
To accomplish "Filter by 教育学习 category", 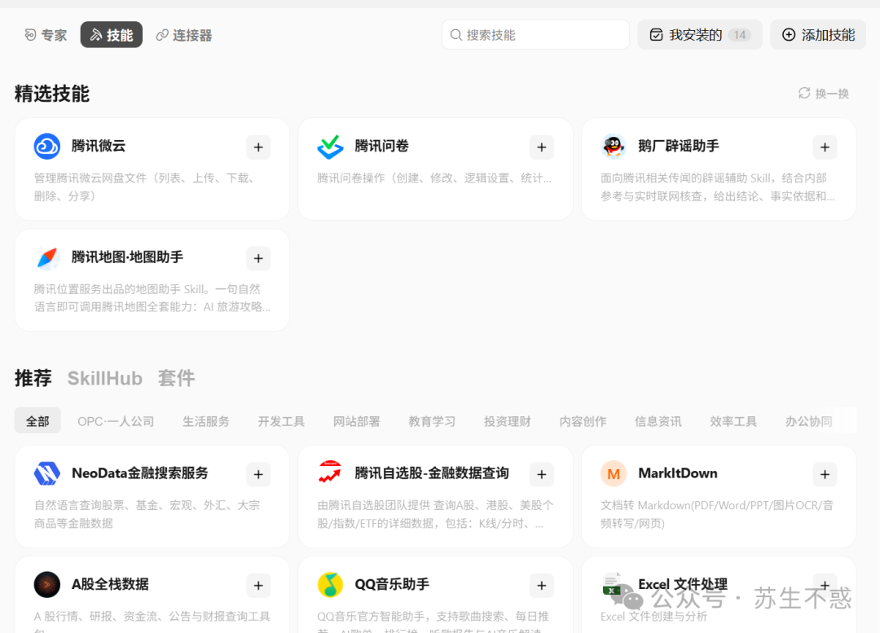I will 432,421.
